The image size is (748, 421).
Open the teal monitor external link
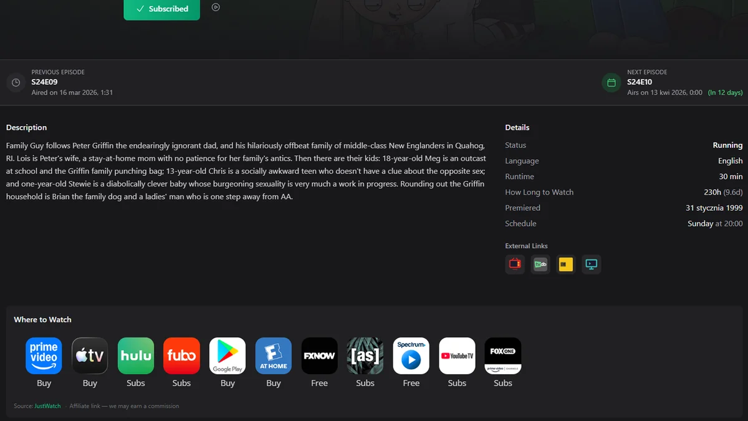(591, 264)
